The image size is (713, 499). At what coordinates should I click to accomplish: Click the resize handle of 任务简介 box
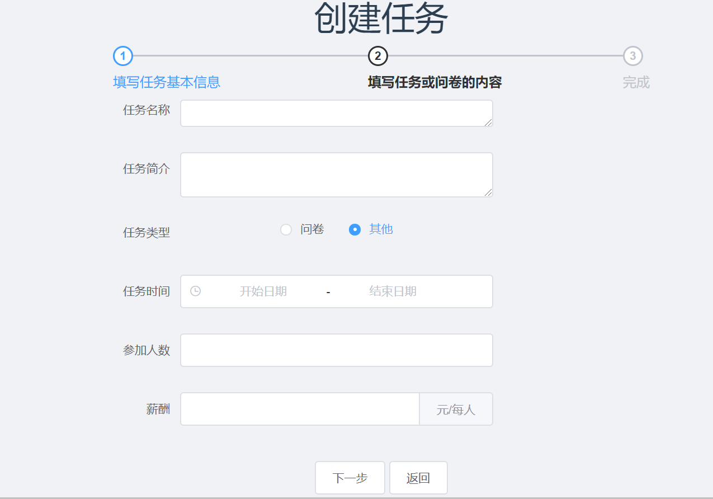click(489, 192)
